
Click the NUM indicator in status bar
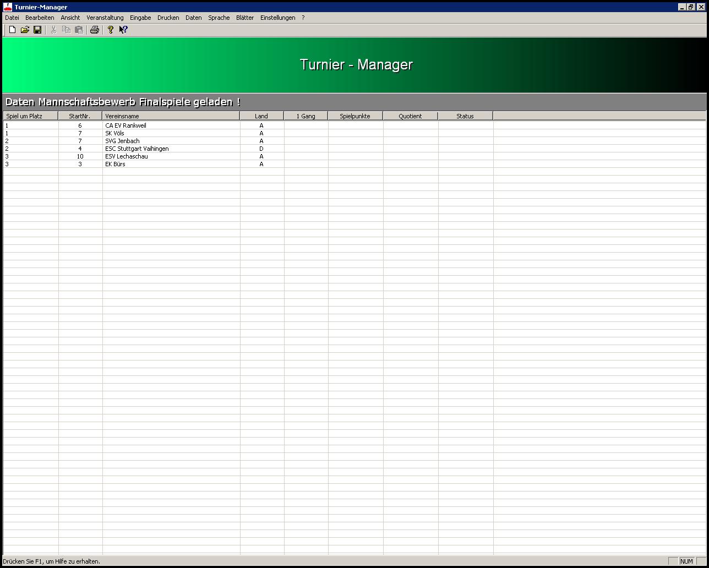pos(686,561)
